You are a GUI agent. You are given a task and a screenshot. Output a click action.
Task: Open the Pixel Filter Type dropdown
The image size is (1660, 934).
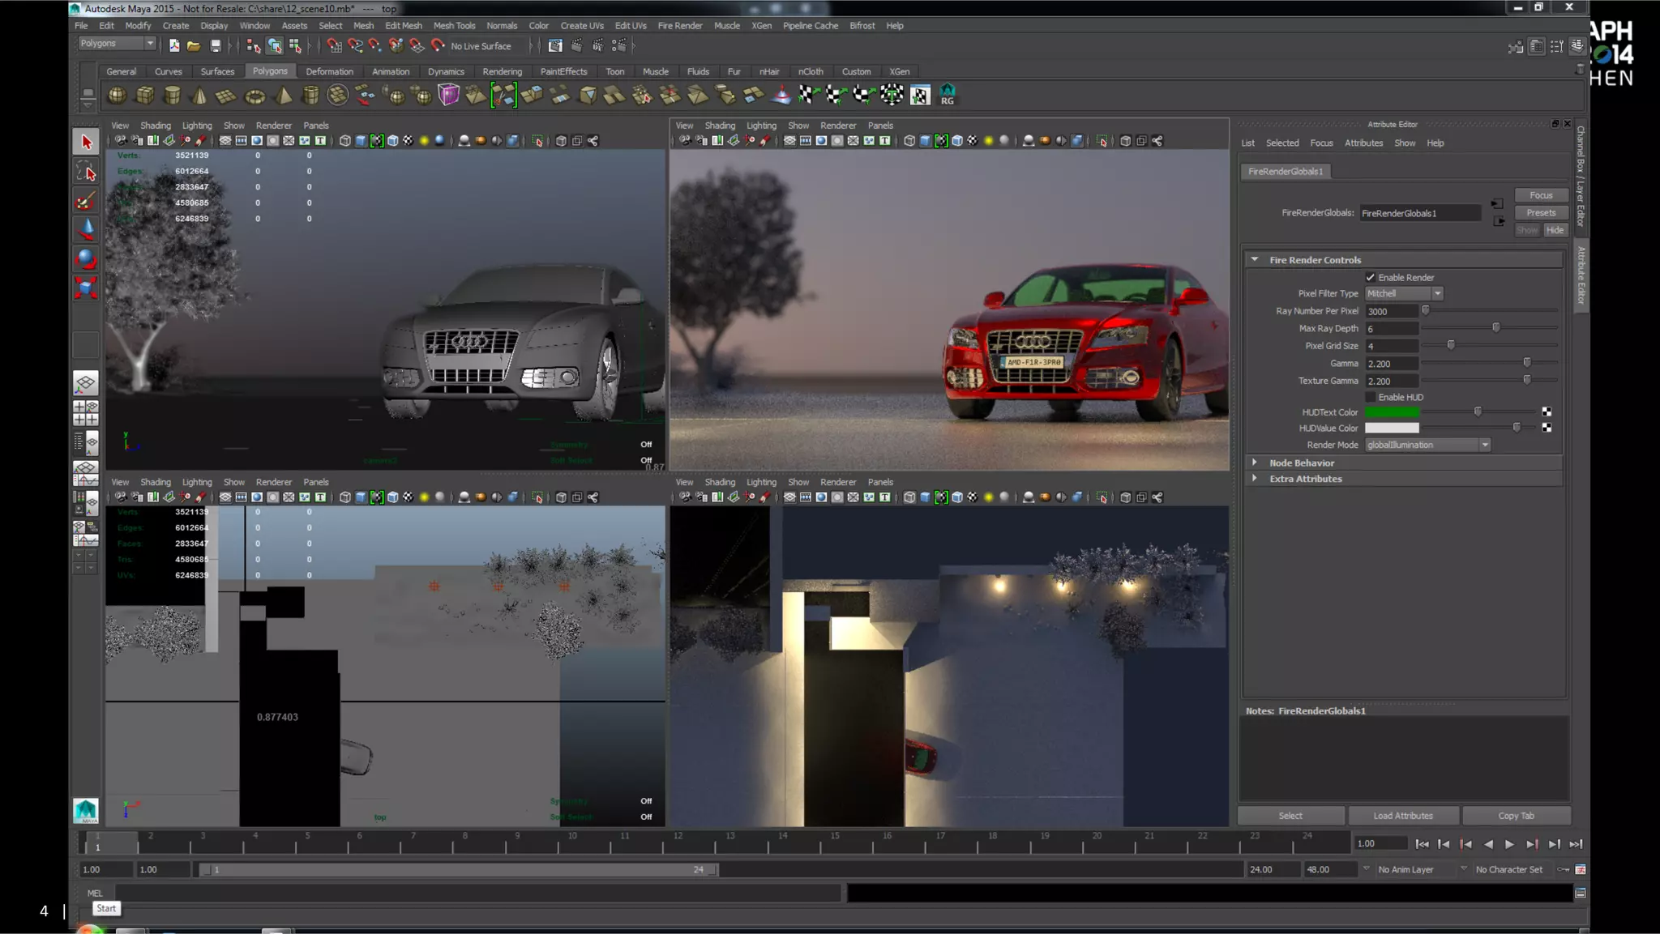tap(1404, 293)
